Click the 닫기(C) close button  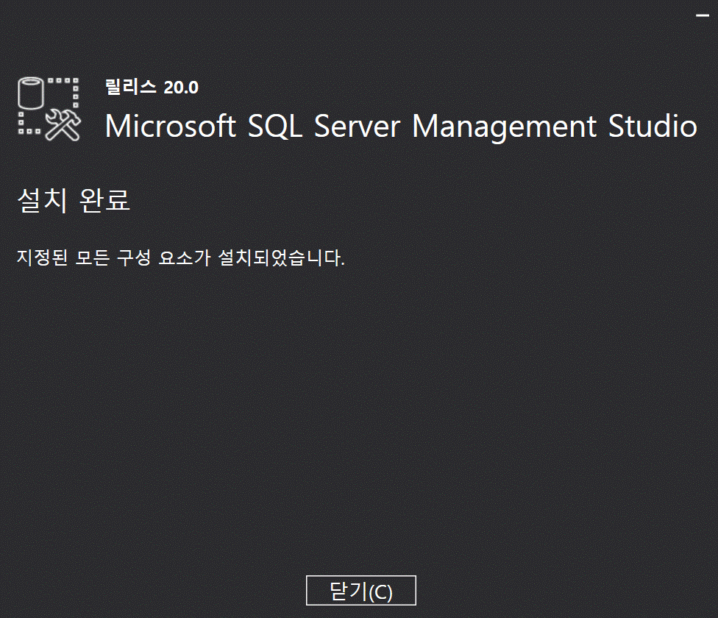click(x=360, y=591)
